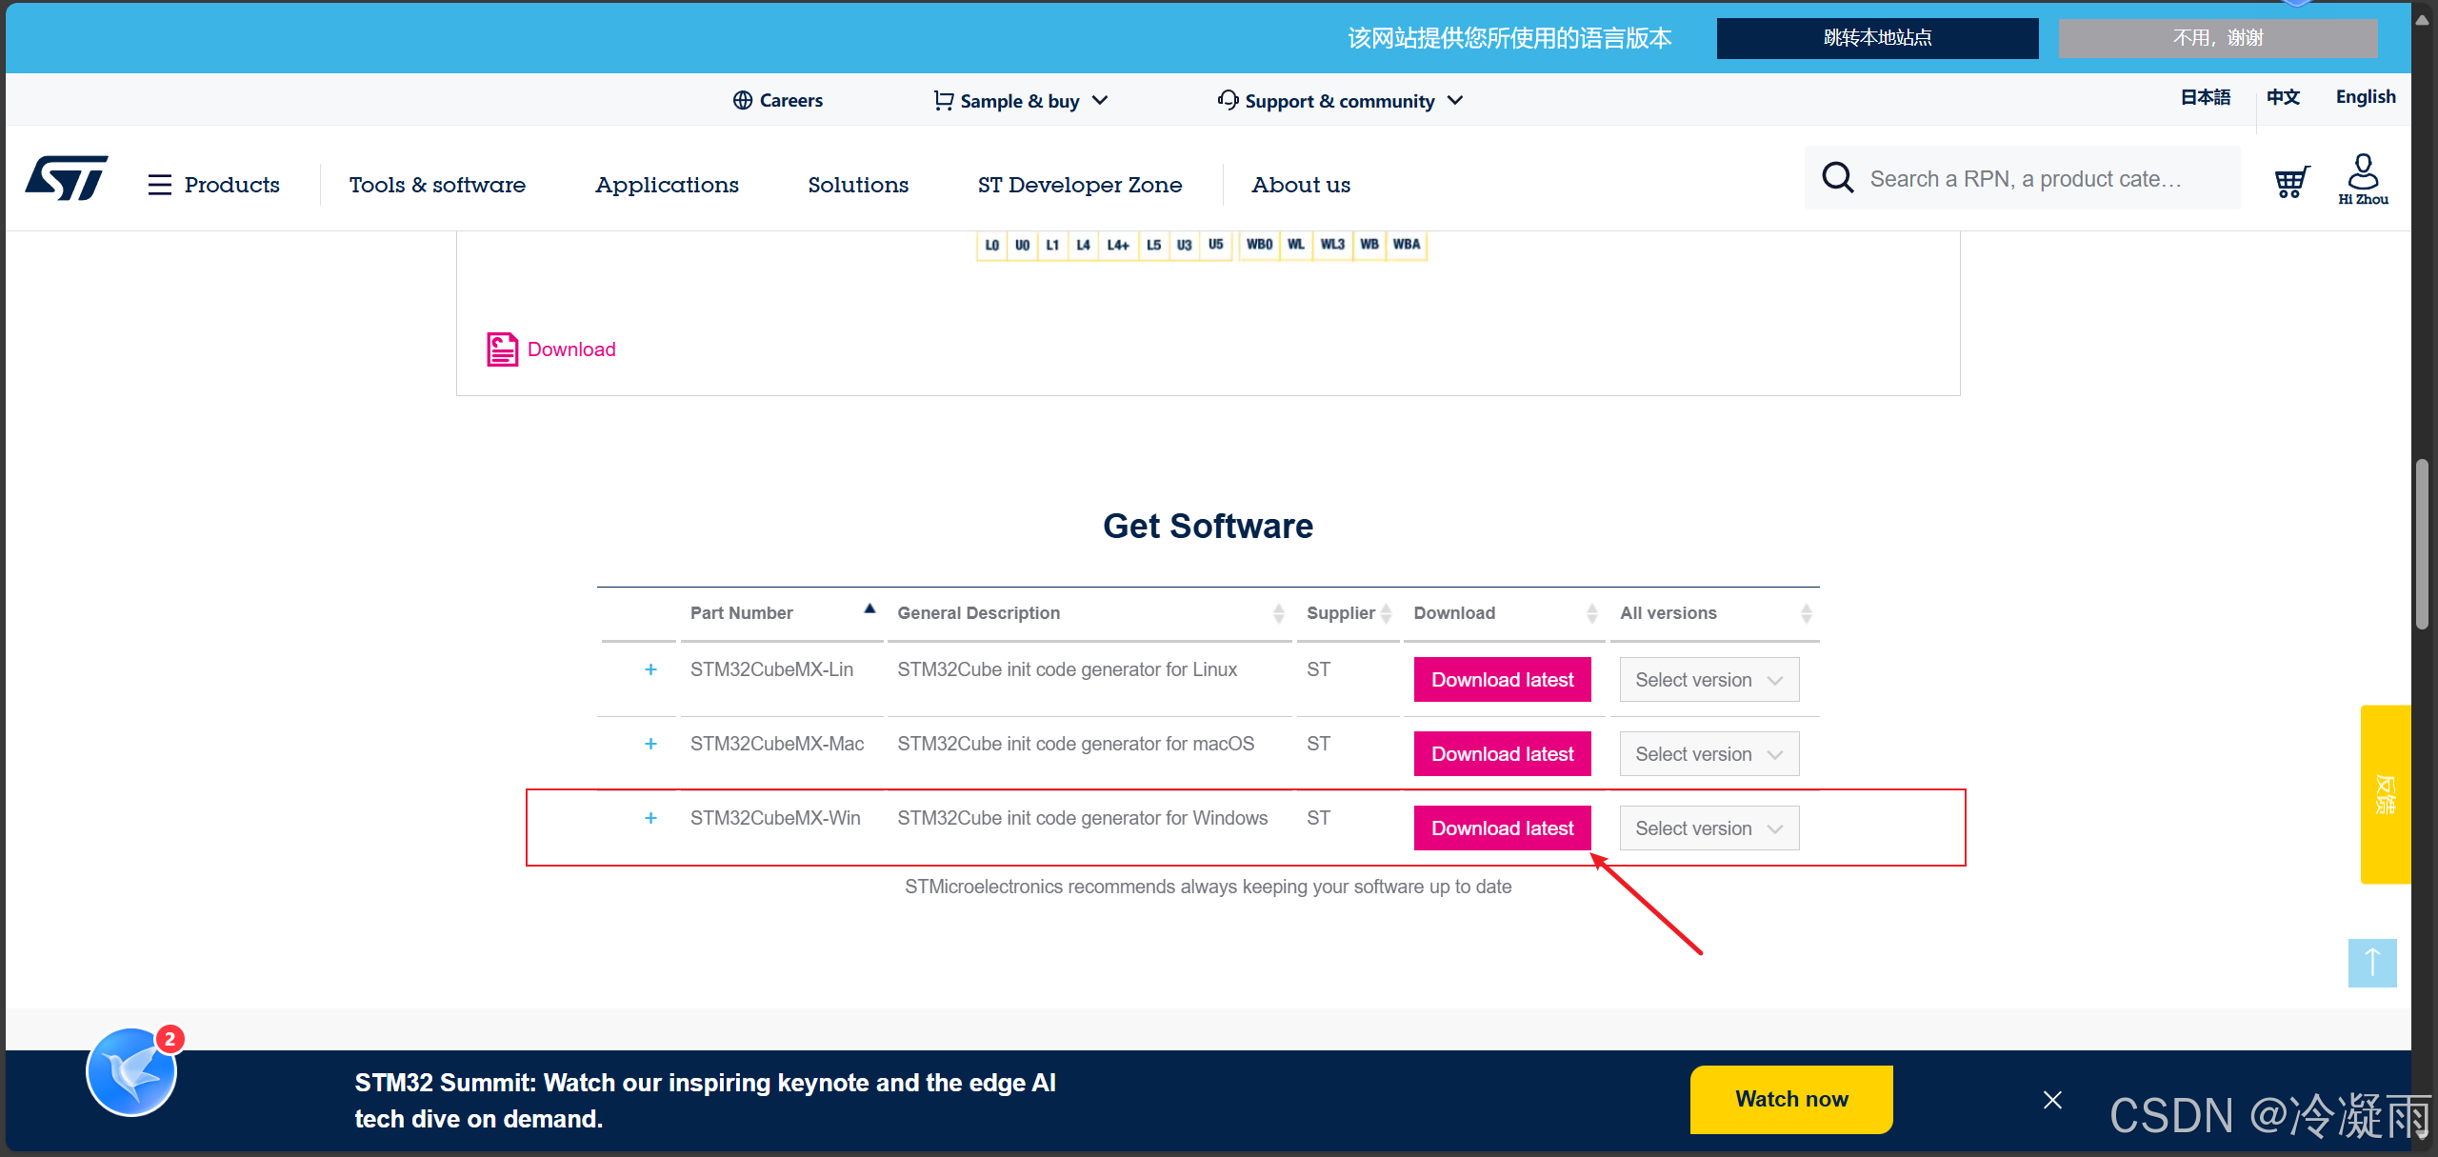Click the WBA series badge
This screenshot has width=2438, height=1157.
click(1407, 245)
